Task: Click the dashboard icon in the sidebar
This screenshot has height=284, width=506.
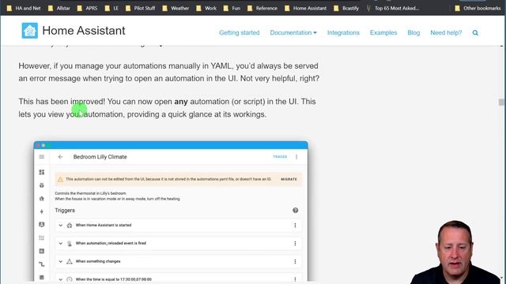Action: coord(42,172)
